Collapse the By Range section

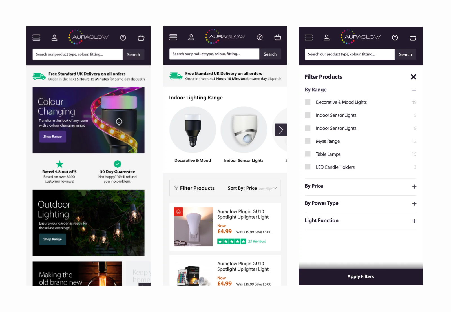pyautogui.click(x=414, y=90)
